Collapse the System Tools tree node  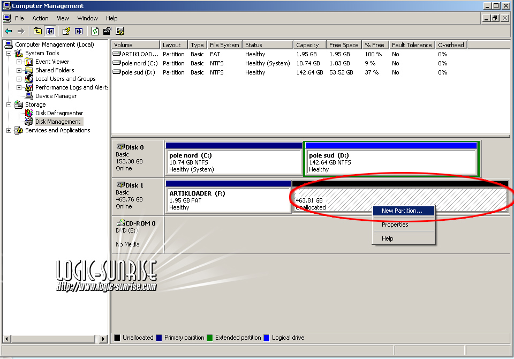tap(9, 53)
